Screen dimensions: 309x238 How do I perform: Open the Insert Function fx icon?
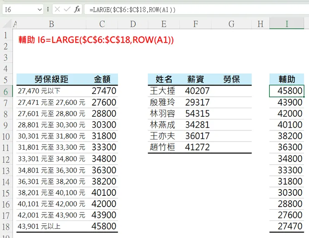coord(77,9)
